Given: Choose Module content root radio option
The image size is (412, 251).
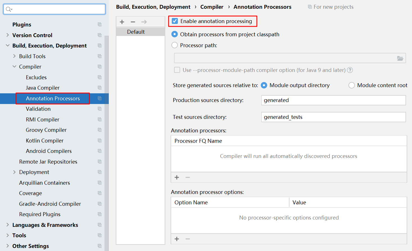Looking at the screenshot, I should [352, 85].
